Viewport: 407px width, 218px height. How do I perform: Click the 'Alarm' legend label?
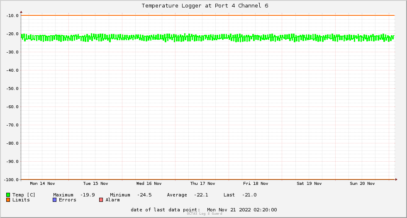click(113, 200)
